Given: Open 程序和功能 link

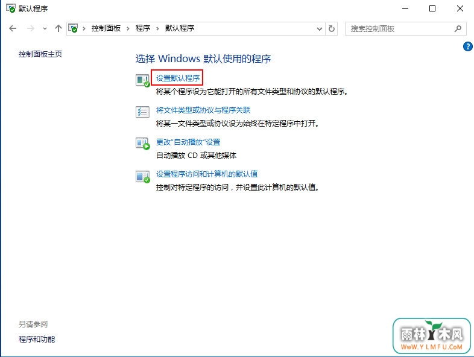Looking at the screenshot, I should click(x=37, y=339).
